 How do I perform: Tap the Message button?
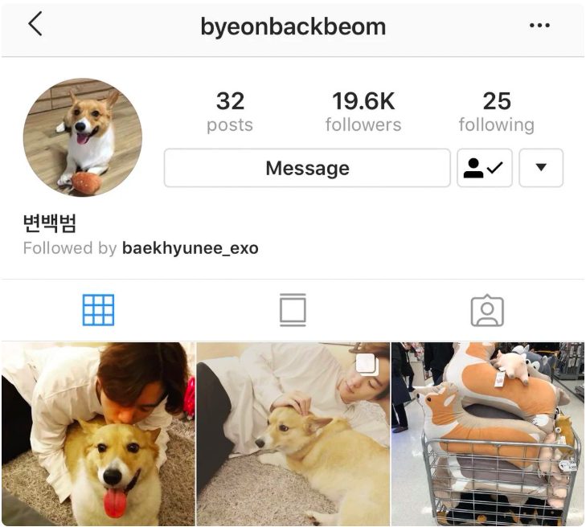(x=307, y=168)
